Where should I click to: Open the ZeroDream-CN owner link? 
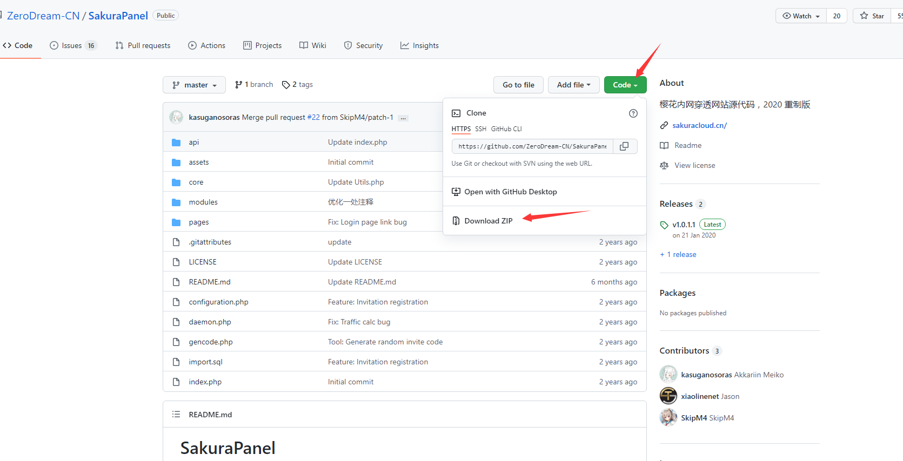(x=43, y=16)
